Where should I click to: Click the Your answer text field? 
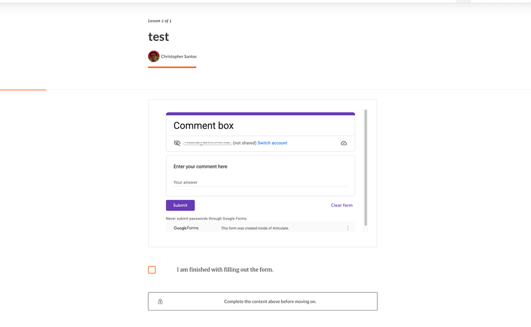point(260,183)
